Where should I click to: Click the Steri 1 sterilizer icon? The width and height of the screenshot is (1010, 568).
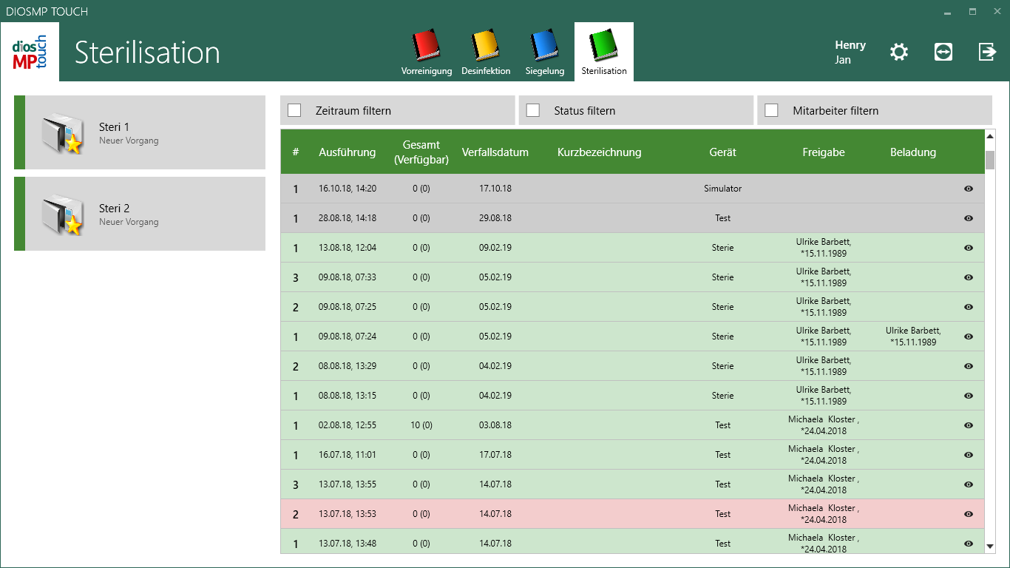(x=61, y=133)
